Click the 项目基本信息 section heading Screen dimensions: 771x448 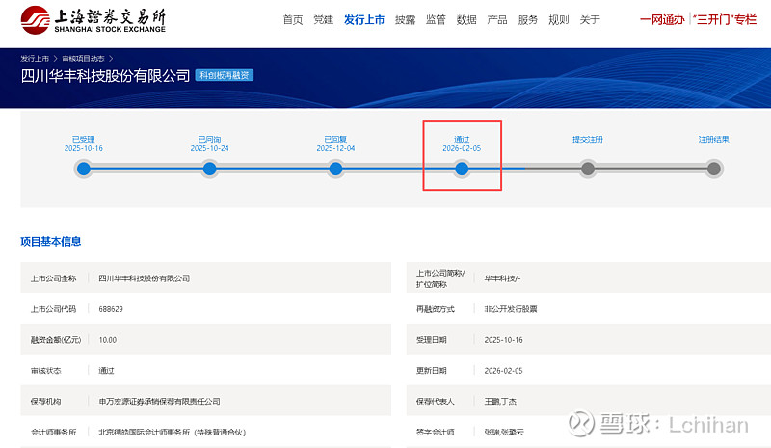51,242
